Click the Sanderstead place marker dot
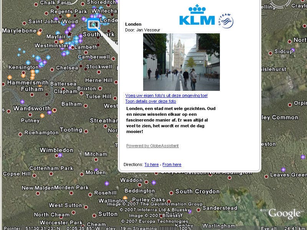Viewport: 307px width, 230px height. pos(198,210)
